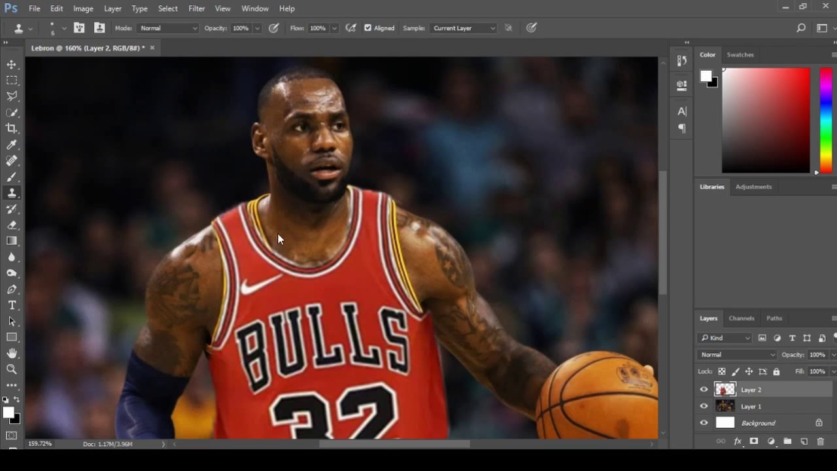Select the Polygonal Lasso tool
Viewport: 837px width, 471px height.
pyautogui.click(x=12, y=96)
